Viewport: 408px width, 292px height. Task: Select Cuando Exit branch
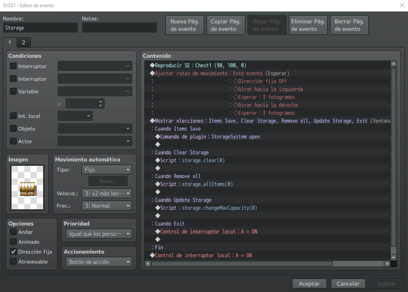(268, 224)
